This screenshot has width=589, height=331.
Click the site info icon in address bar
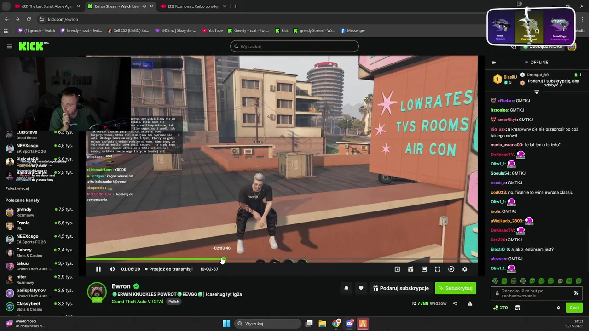click(42, 19)
